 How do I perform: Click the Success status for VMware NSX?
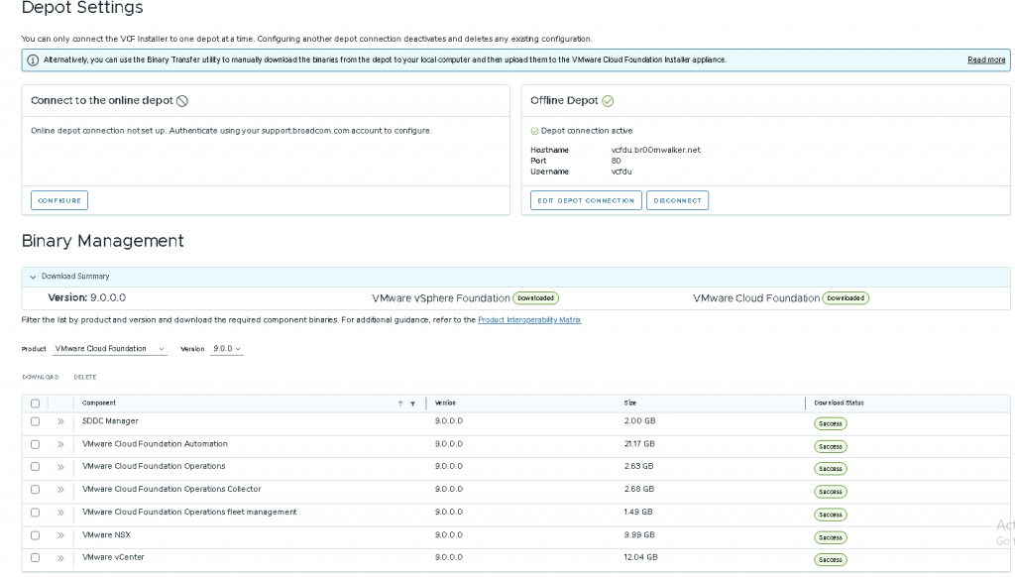pos(831,538)
